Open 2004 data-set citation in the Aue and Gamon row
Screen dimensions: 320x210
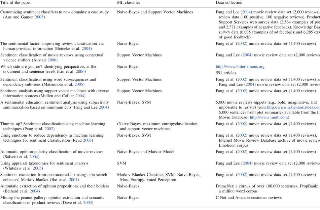[247, 12]
